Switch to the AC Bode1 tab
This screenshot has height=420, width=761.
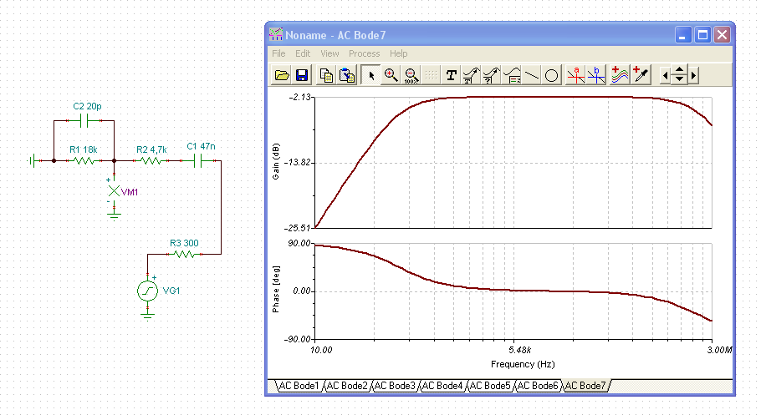click(x=299, y=386)
